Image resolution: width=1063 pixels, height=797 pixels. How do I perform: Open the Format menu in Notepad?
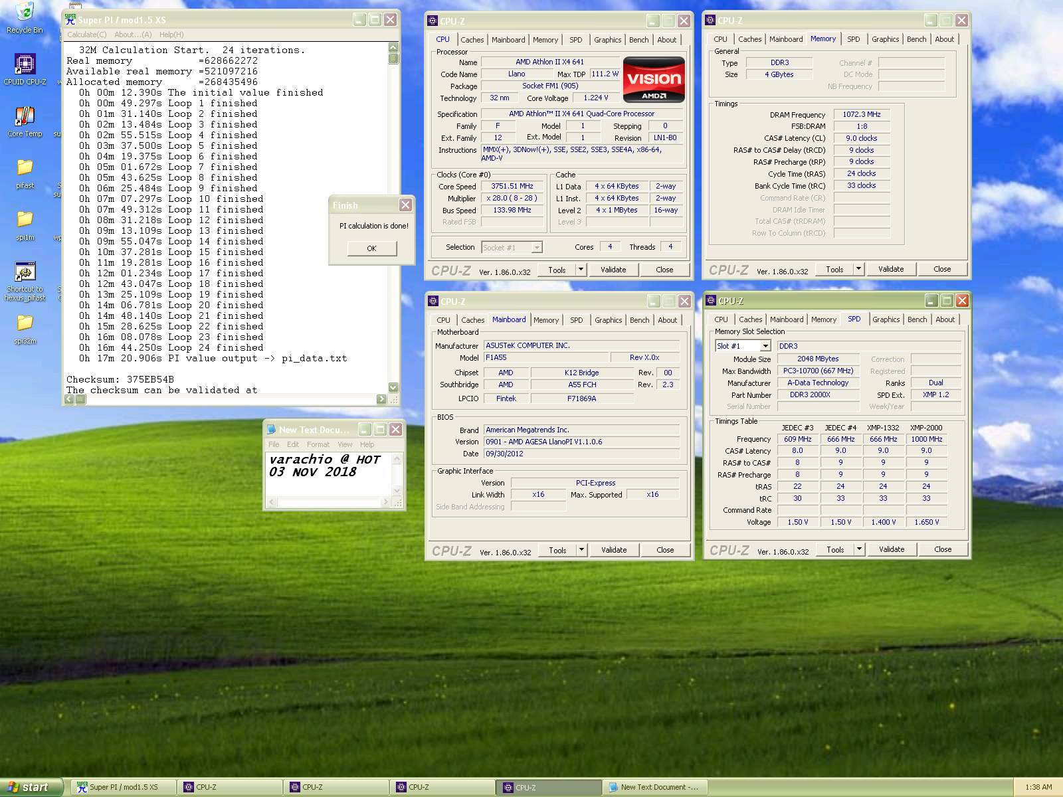coord(318,444)
